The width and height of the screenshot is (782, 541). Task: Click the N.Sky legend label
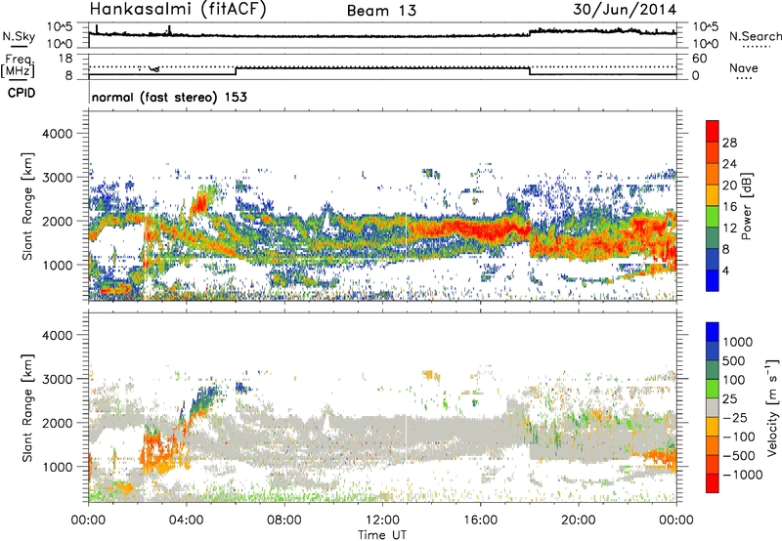pos(19,36)
